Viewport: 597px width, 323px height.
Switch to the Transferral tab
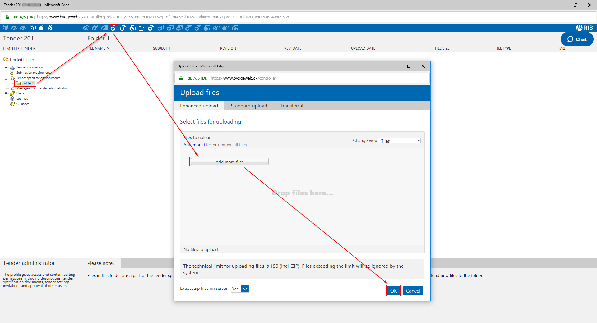291,106
